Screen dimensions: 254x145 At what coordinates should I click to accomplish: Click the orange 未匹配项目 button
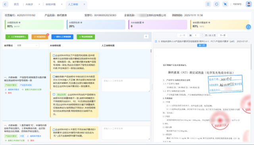[40, 37]
